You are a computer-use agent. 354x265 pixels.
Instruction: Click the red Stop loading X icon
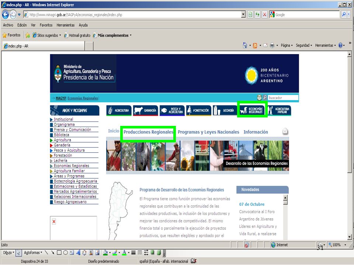coord(265,15)
